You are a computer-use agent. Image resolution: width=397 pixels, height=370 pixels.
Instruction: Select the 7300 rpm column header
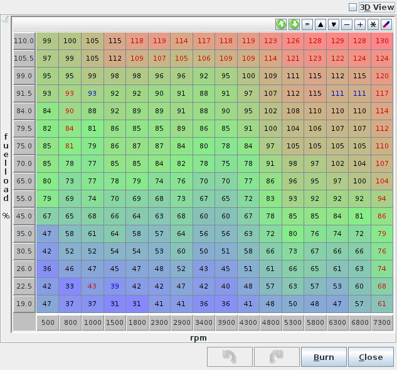coord(381,322)
